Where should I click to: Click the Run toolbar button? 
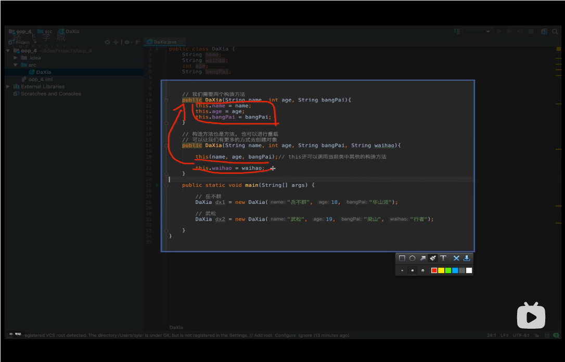(499, 32)
